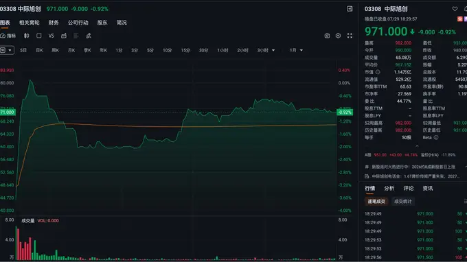
Task: Collapse the quote details with up chevron
Action: (417, 146)
